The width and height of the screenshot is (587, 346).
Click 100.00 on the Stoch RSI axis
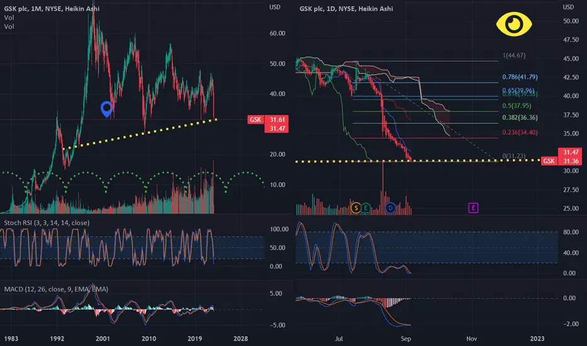pos(279,229)
